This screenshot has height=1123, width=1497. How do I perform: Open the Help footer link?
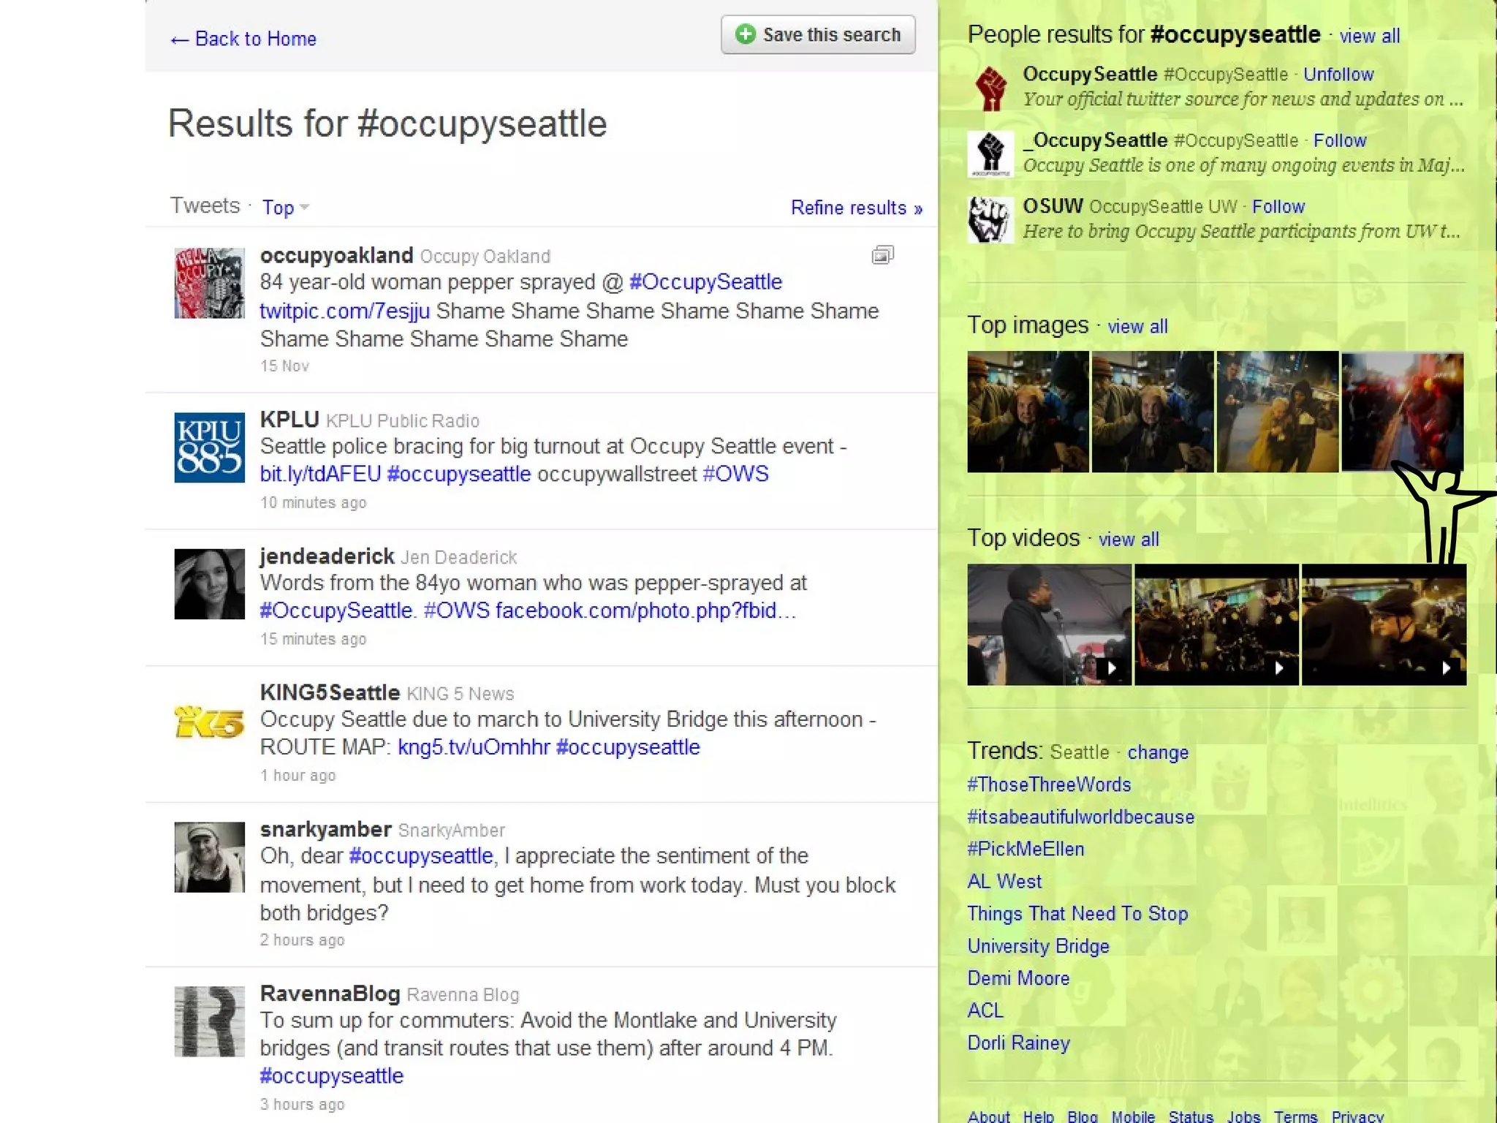click(x=1037, y=1116)
